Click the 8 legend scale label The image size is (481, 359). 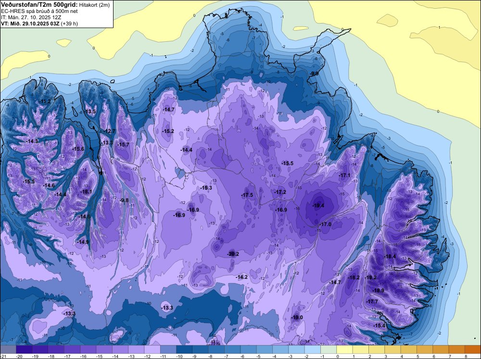[466, 356]
